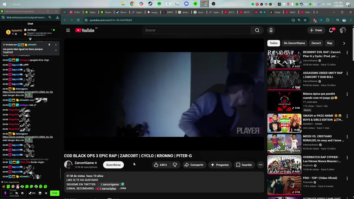The image size is (354, 199).
Task: Open zarcortplay secondary channel link
Action: 106,188
